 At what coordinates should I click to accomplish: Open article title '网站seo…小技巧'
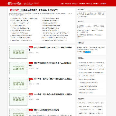(46, 110)
